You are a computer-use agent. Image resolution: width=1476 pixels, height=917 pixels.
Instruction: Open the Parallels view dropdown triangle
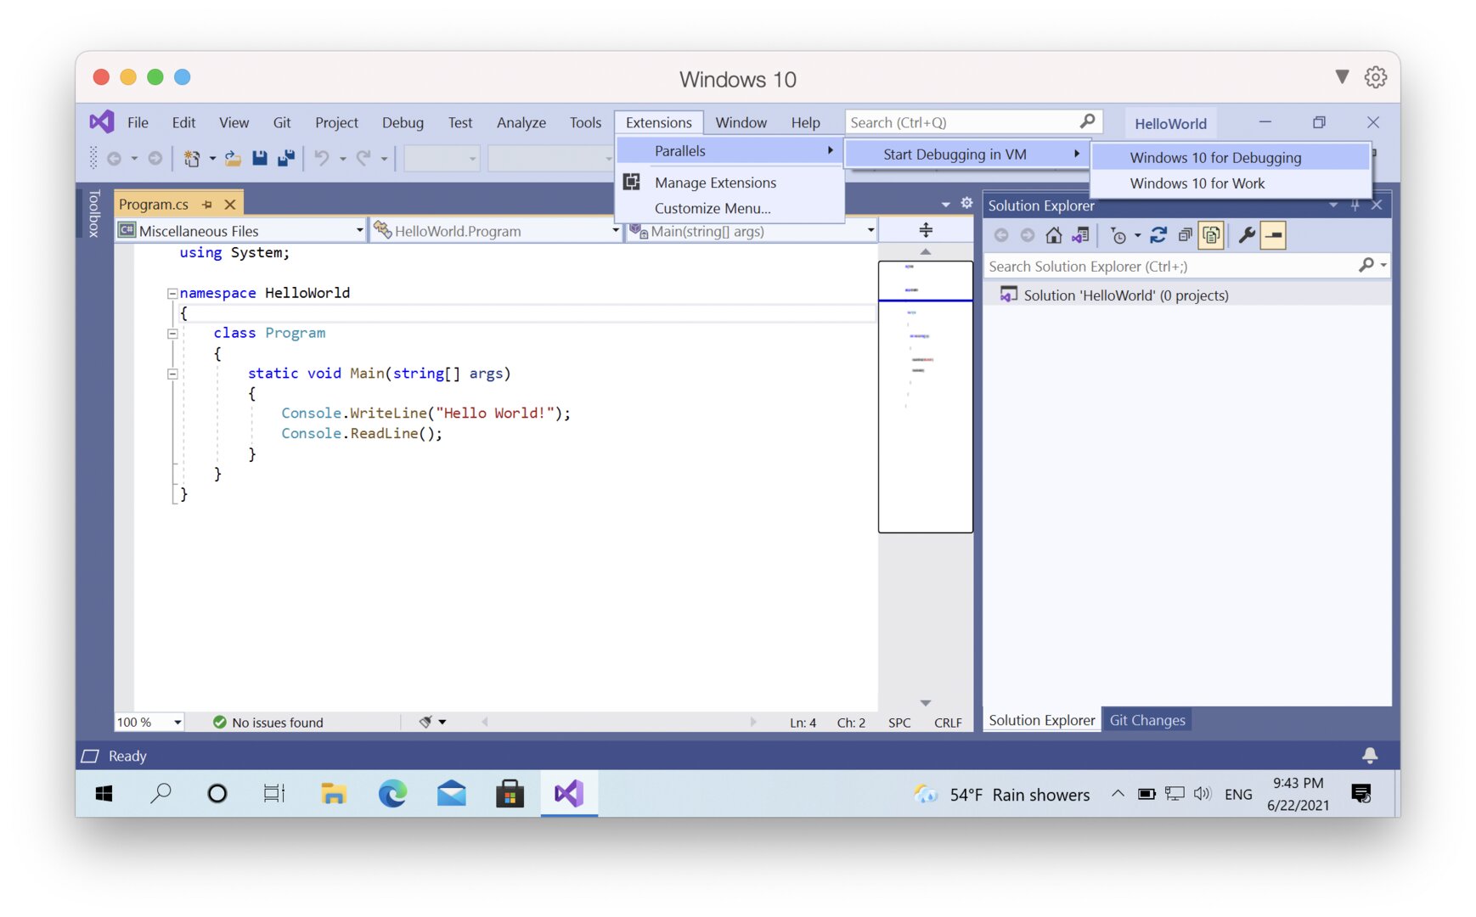[x=1342, y=76]
